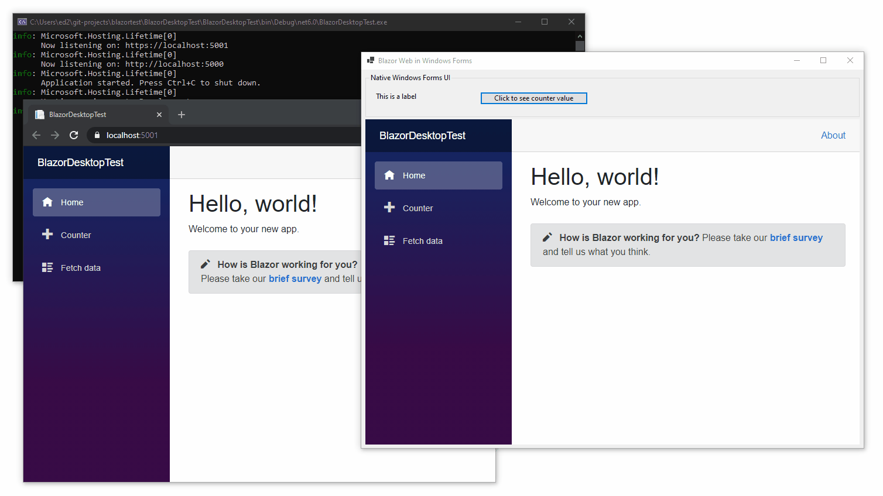883x496 pixels.
Task: Click Fetch data list icon in Windows Forms window
Action: click(389, 240)
